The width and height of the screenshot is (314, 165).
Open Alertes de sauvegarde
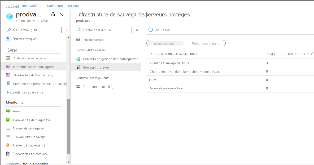[x=30, y=145]
